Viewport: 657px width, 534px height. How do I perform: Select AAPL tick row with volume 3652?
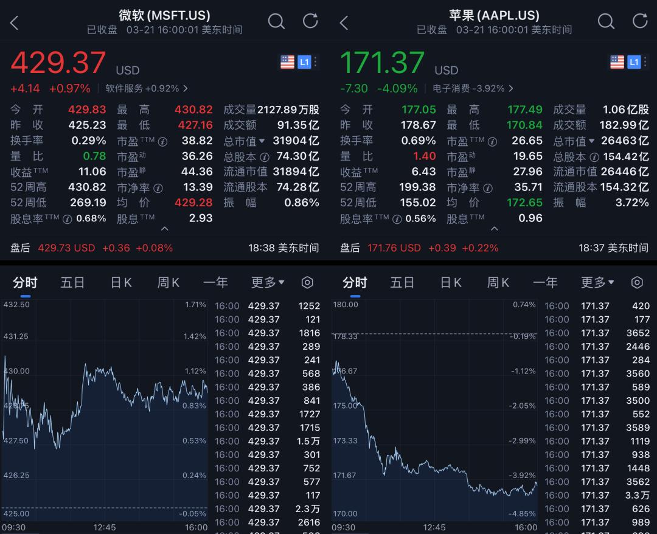[597, 333]
